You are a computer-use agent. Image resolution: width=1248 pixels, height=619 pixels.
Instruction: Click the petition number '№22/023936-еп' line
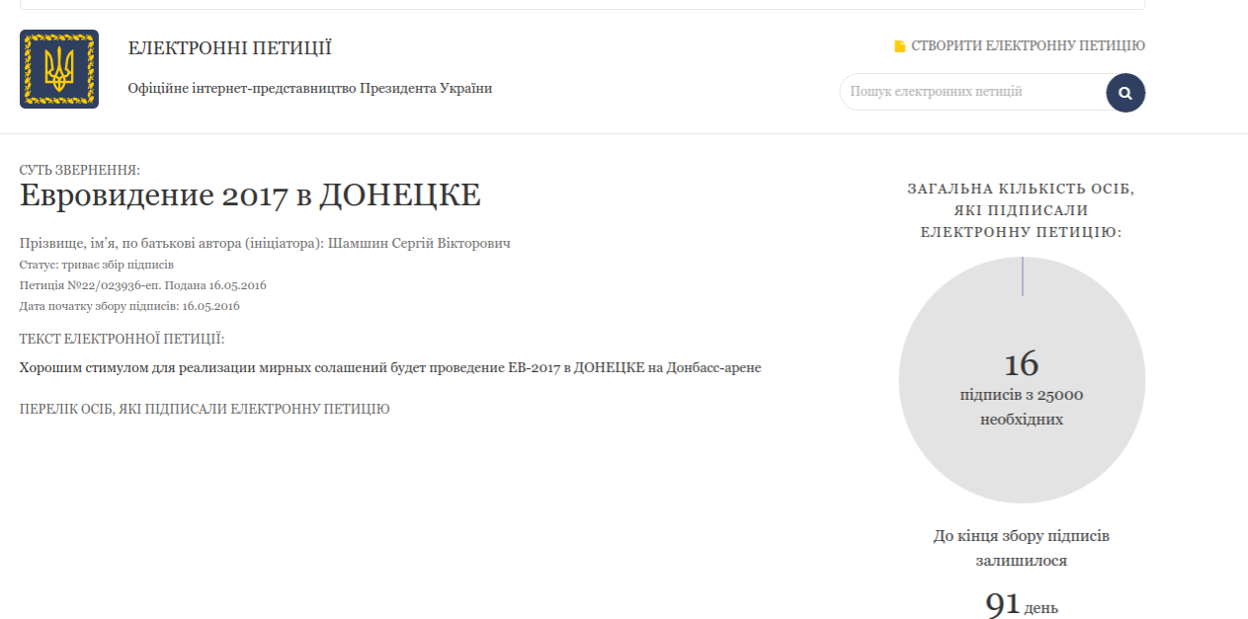[143, 285]
